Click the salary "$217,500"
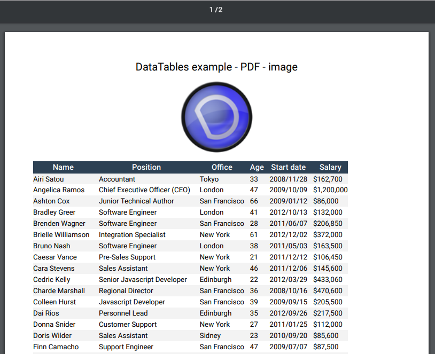 [328, 313]
